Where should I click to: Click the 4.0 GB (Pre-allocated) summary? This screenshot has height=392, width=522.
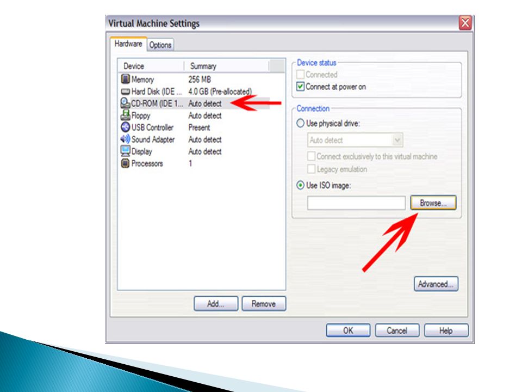[220, 91]
